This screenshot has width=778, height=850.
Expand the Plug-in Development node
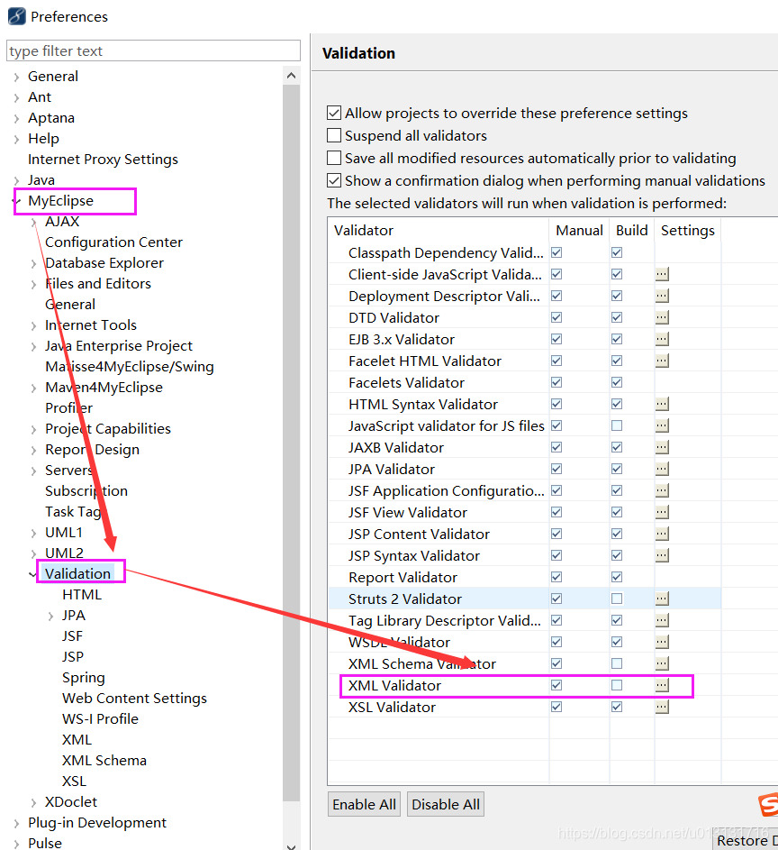16,824
